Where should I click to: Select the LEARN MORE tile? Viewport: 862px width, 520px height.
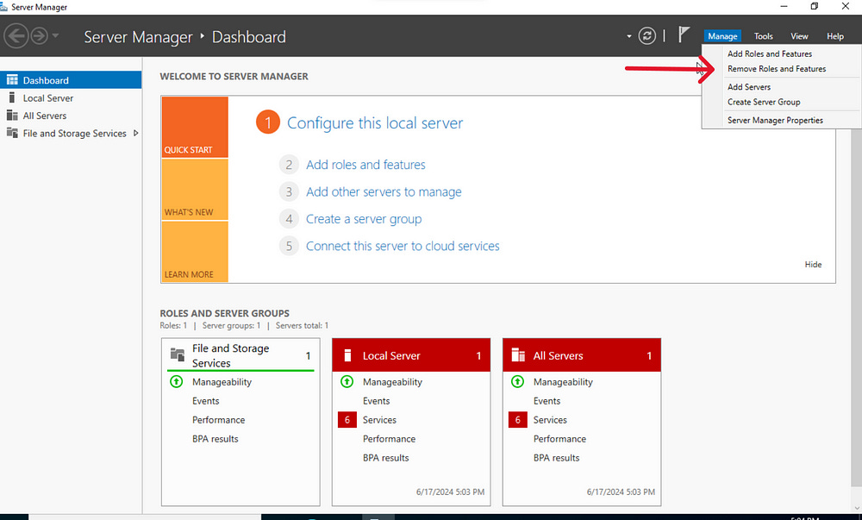(195, 252)
